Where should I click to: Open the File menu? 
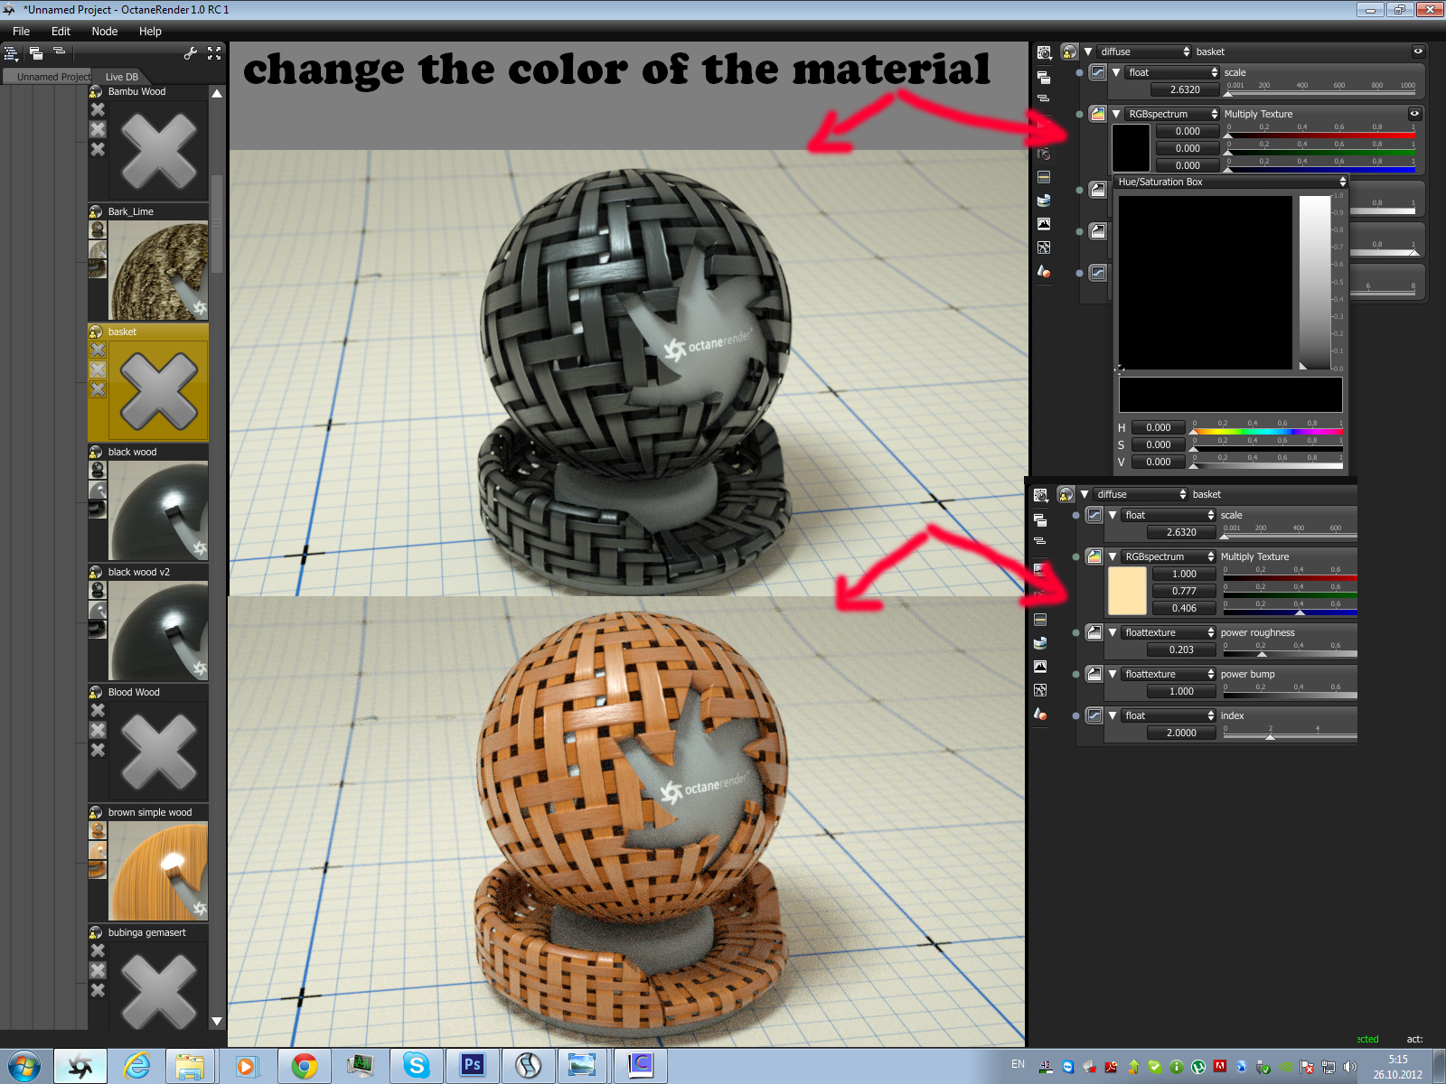[x=21, y=31]
